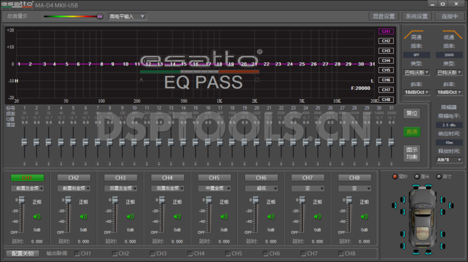This screenshot has width=468, height=262.
Task: Open low-pass slope 18dB/Oct dropdown
Action: click(x=449, y=92)
